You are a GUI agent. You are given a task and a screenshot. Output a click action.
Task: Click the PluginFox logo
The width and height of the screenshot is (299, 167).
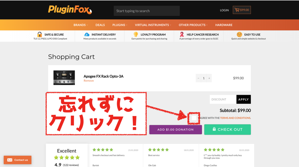pos(70,10)
